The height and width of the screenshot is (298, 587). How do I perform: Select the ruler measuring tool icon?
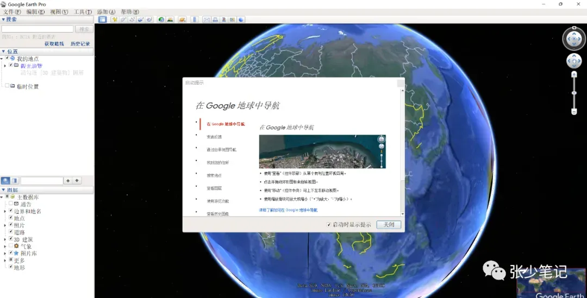(x=194, y=20)
